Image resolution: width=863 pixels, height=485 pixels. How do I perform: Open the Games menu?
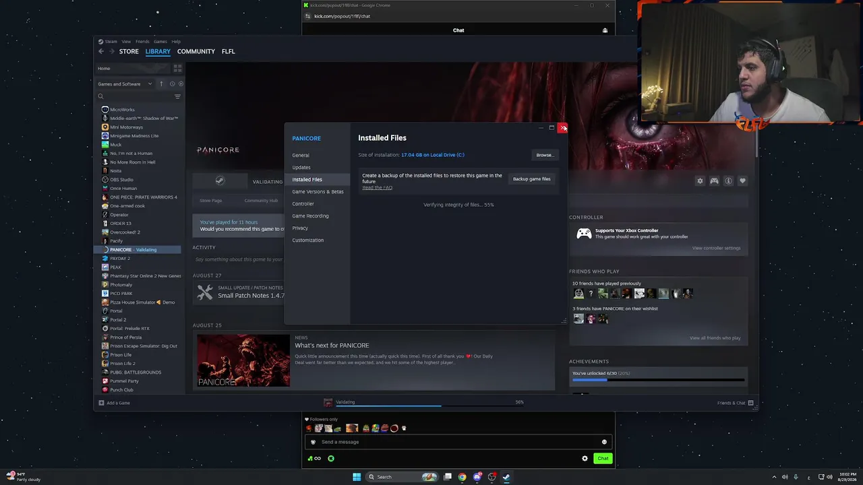(x=160, y=42)
